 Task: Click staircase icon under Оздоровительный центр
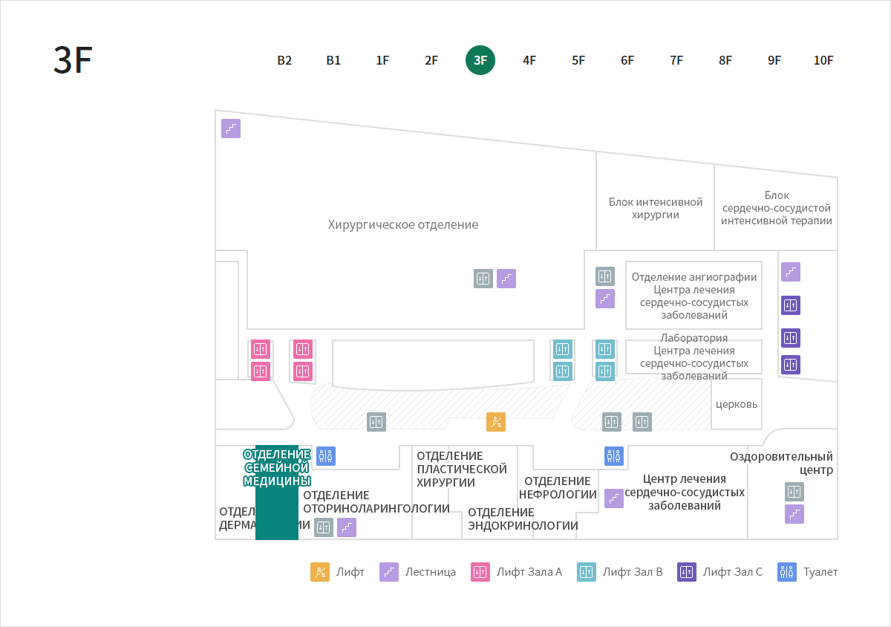794,514
